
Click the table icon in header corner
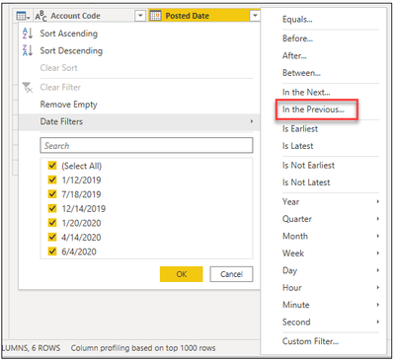(23, 16)
